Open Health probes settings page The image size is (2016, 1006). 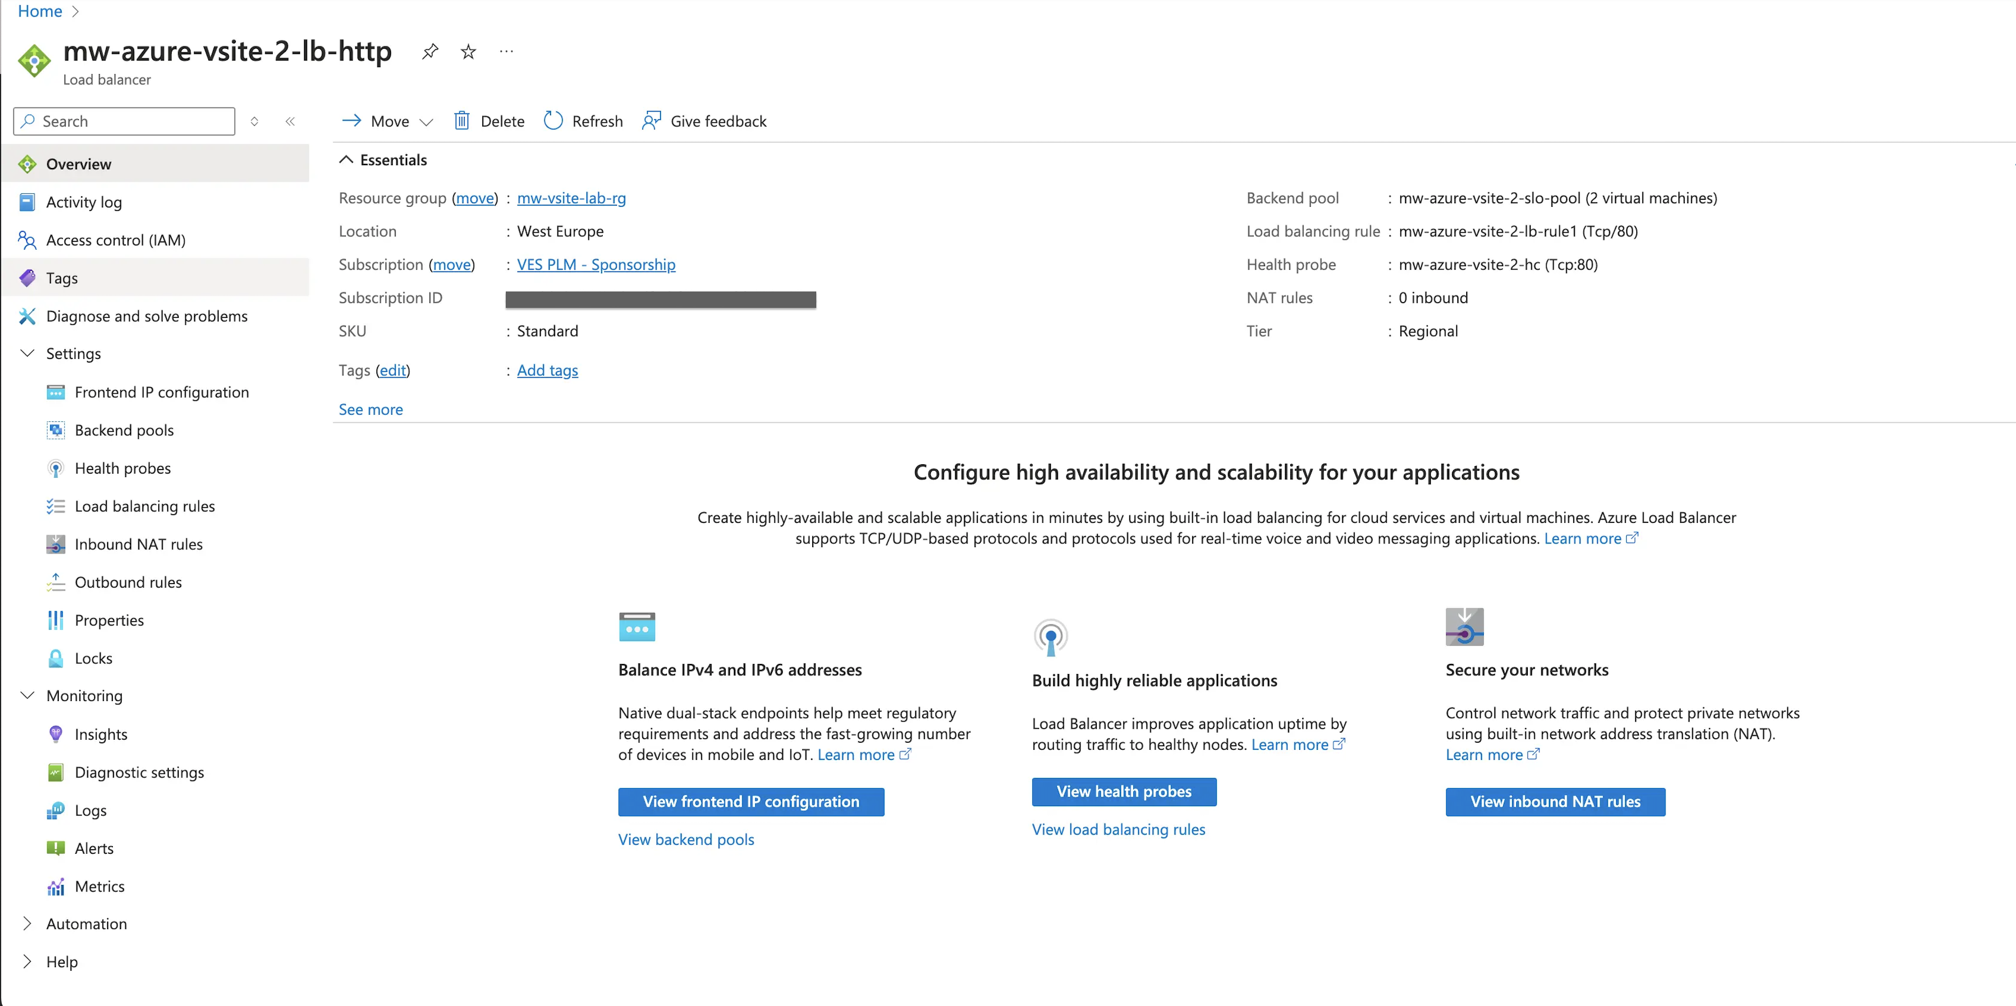pyautogui.click(x=122, y=468)
